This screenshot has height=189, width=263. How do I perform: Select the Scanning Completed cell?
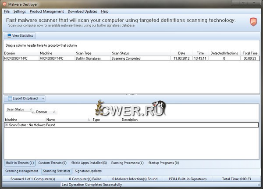pos(141,58)
